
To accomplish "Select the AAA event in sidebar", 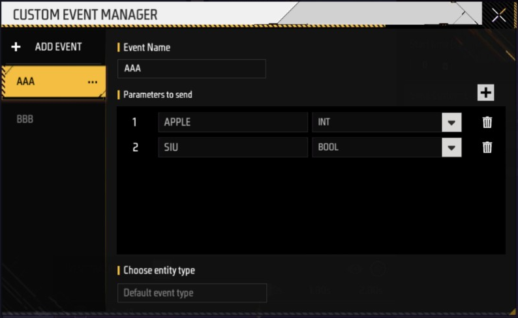I will [39, 82].
